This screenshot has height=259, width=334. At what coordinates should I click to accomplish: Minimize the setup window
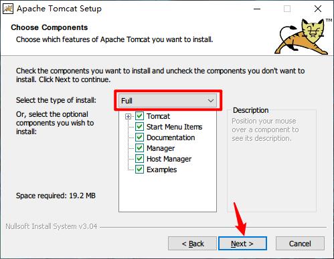[x=257, y=9]
